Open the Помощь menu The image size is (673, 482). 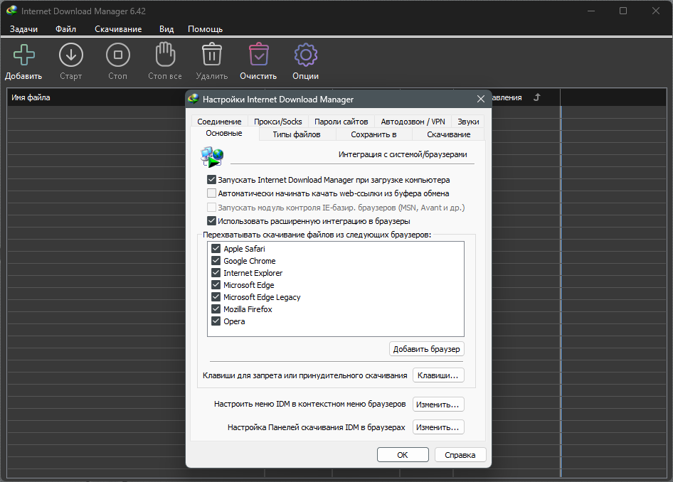pos(205,29)
